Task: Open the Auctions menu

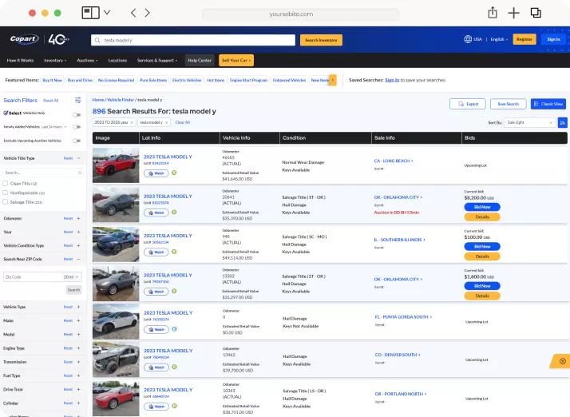Action: click(87, 61)
